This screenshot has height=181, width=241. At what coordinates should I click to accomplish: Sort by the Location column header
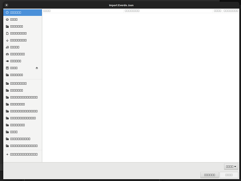[x=168, y=11]
